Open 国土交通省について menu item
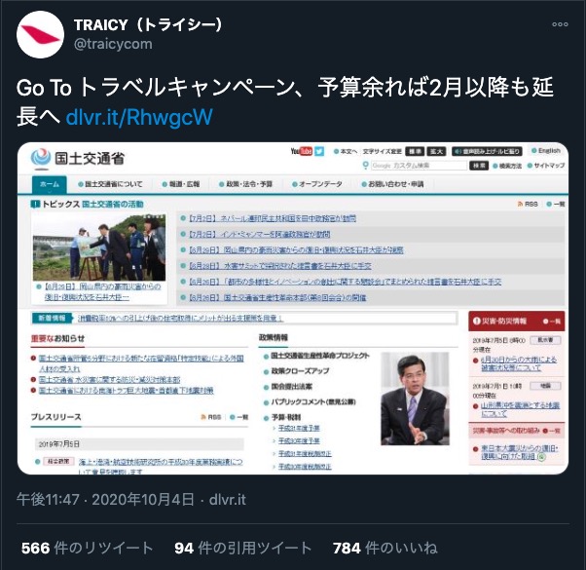586x570 pixels. click(110, 184)
